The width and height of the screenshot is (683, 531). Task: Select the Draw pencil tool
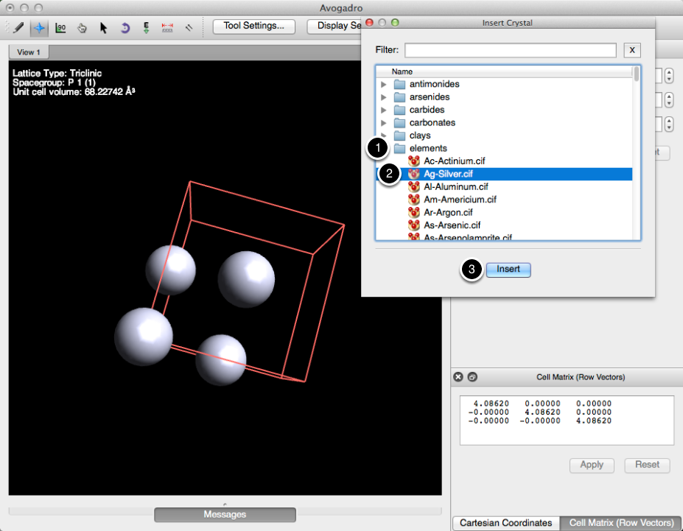coord(18,27)
